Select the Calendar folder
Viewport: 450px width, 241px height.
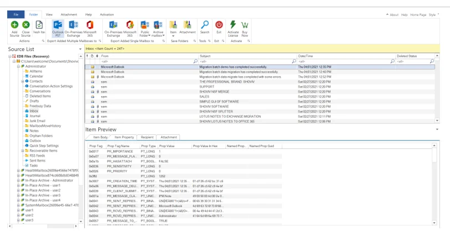pos(36,76)
